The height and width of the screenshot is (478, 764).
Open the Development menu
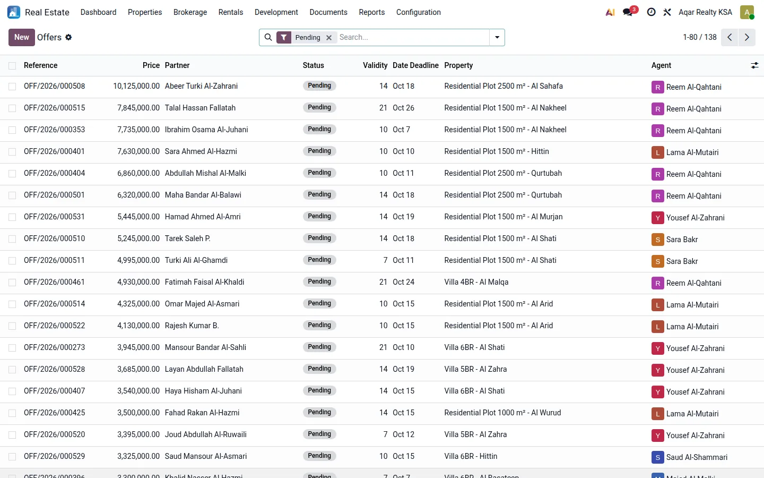pos(276,12)
